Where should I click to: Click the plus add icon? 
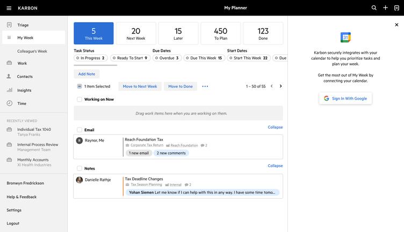click(x=385, y=8)
